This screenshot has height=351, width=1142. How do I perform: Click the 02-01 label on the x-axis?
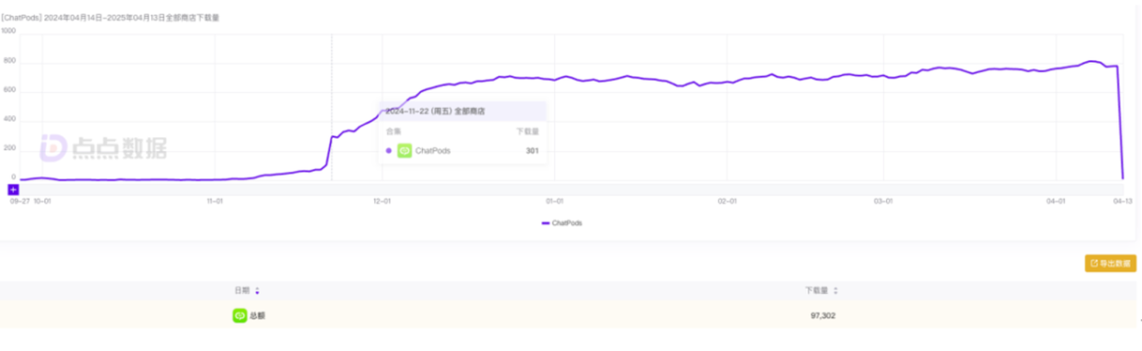(x=727, y=200)
